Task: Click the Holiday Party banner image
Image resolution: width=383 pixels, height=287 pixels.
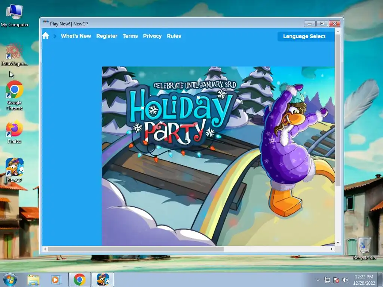Action: pos(218,156)
